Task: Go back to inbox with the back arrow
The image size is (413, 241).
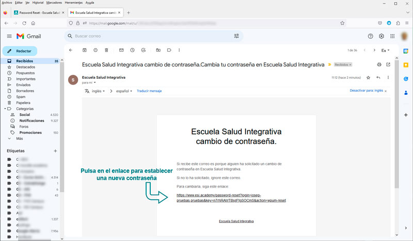Action: tap(71, 50)
